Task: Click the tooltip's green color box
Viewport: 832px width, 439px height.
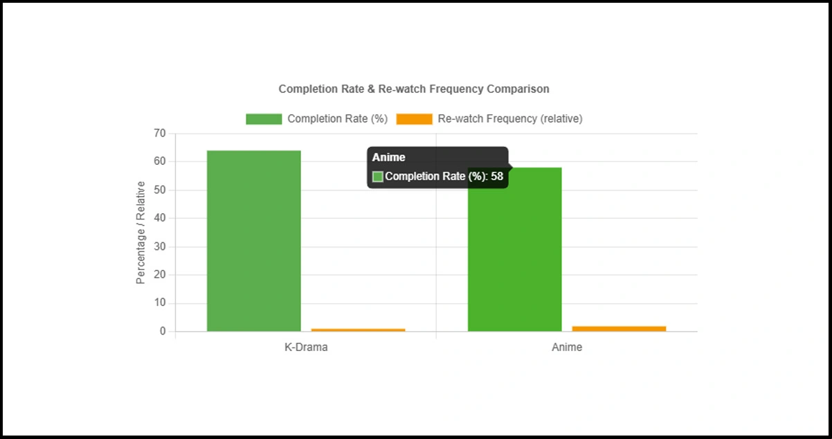Action: [x=378, y=177]
